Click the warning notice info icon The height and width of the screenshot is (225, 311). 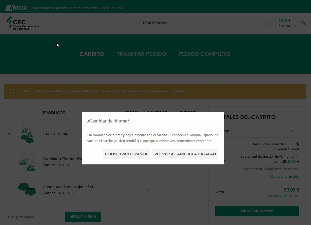[x=12, y=91]
